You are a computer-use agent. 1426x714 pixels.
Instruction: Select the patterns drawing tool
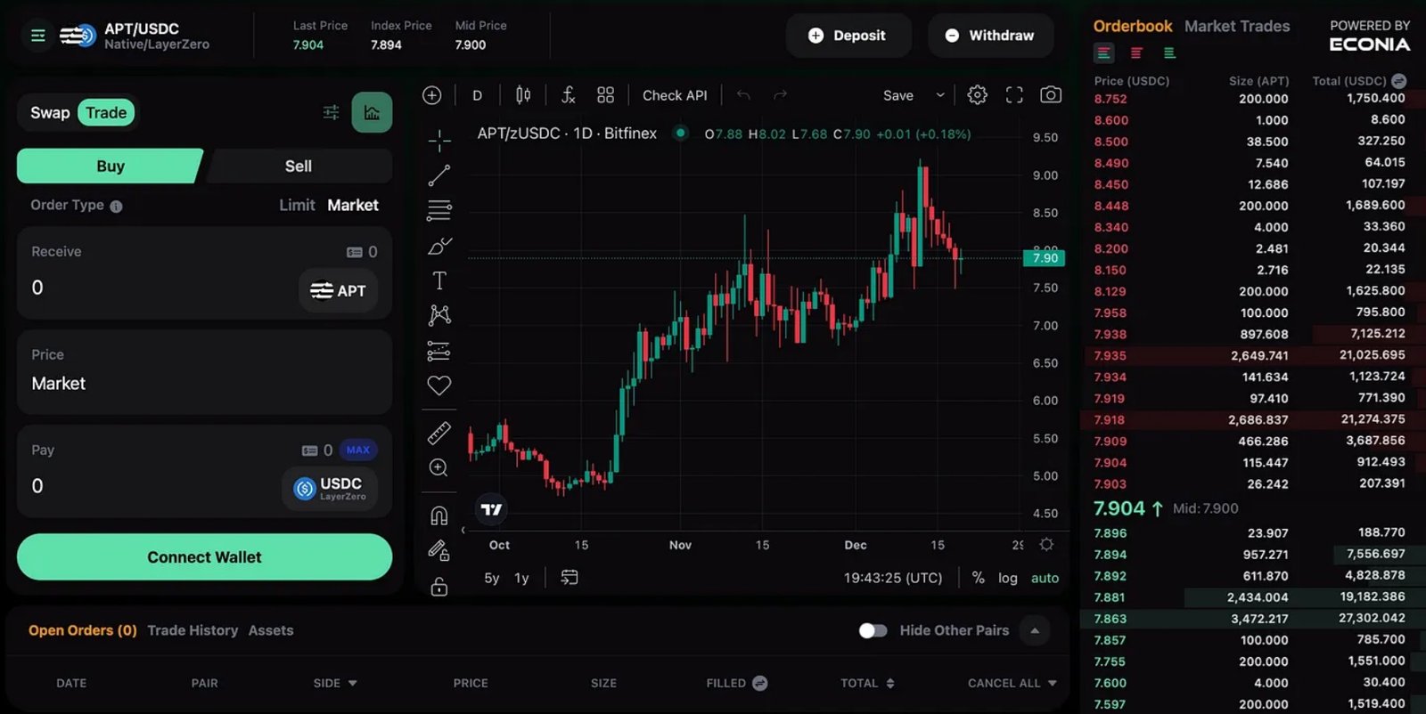coord(439,315)
